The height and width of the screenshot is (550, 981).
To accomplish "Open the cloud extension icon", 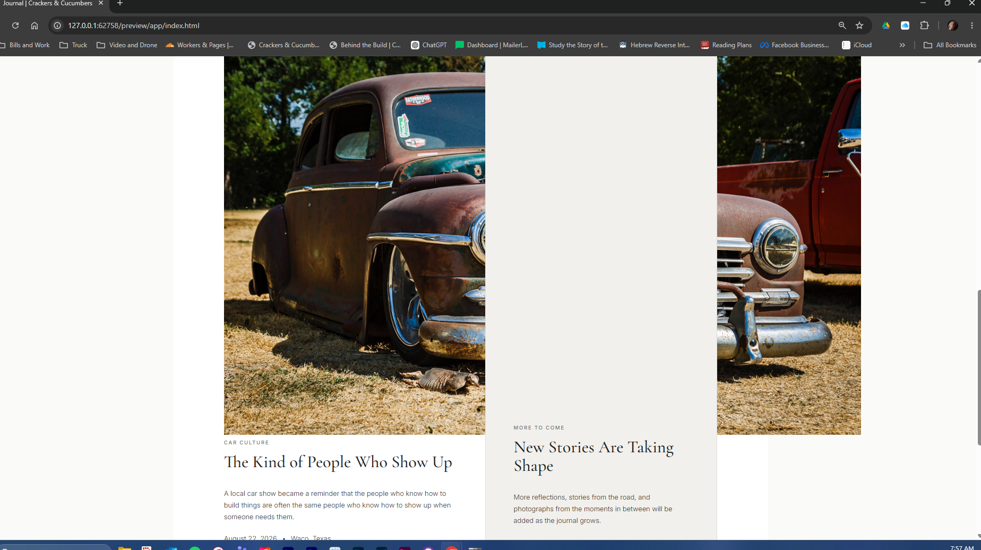I will 905,25.
